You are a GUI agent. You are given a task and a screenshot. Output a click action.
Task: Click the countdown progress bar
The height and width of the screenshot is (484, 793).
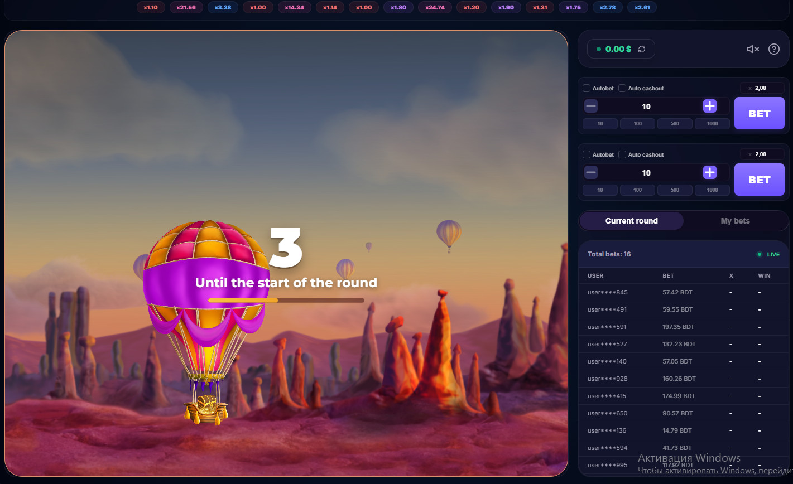tap(286, 300)
